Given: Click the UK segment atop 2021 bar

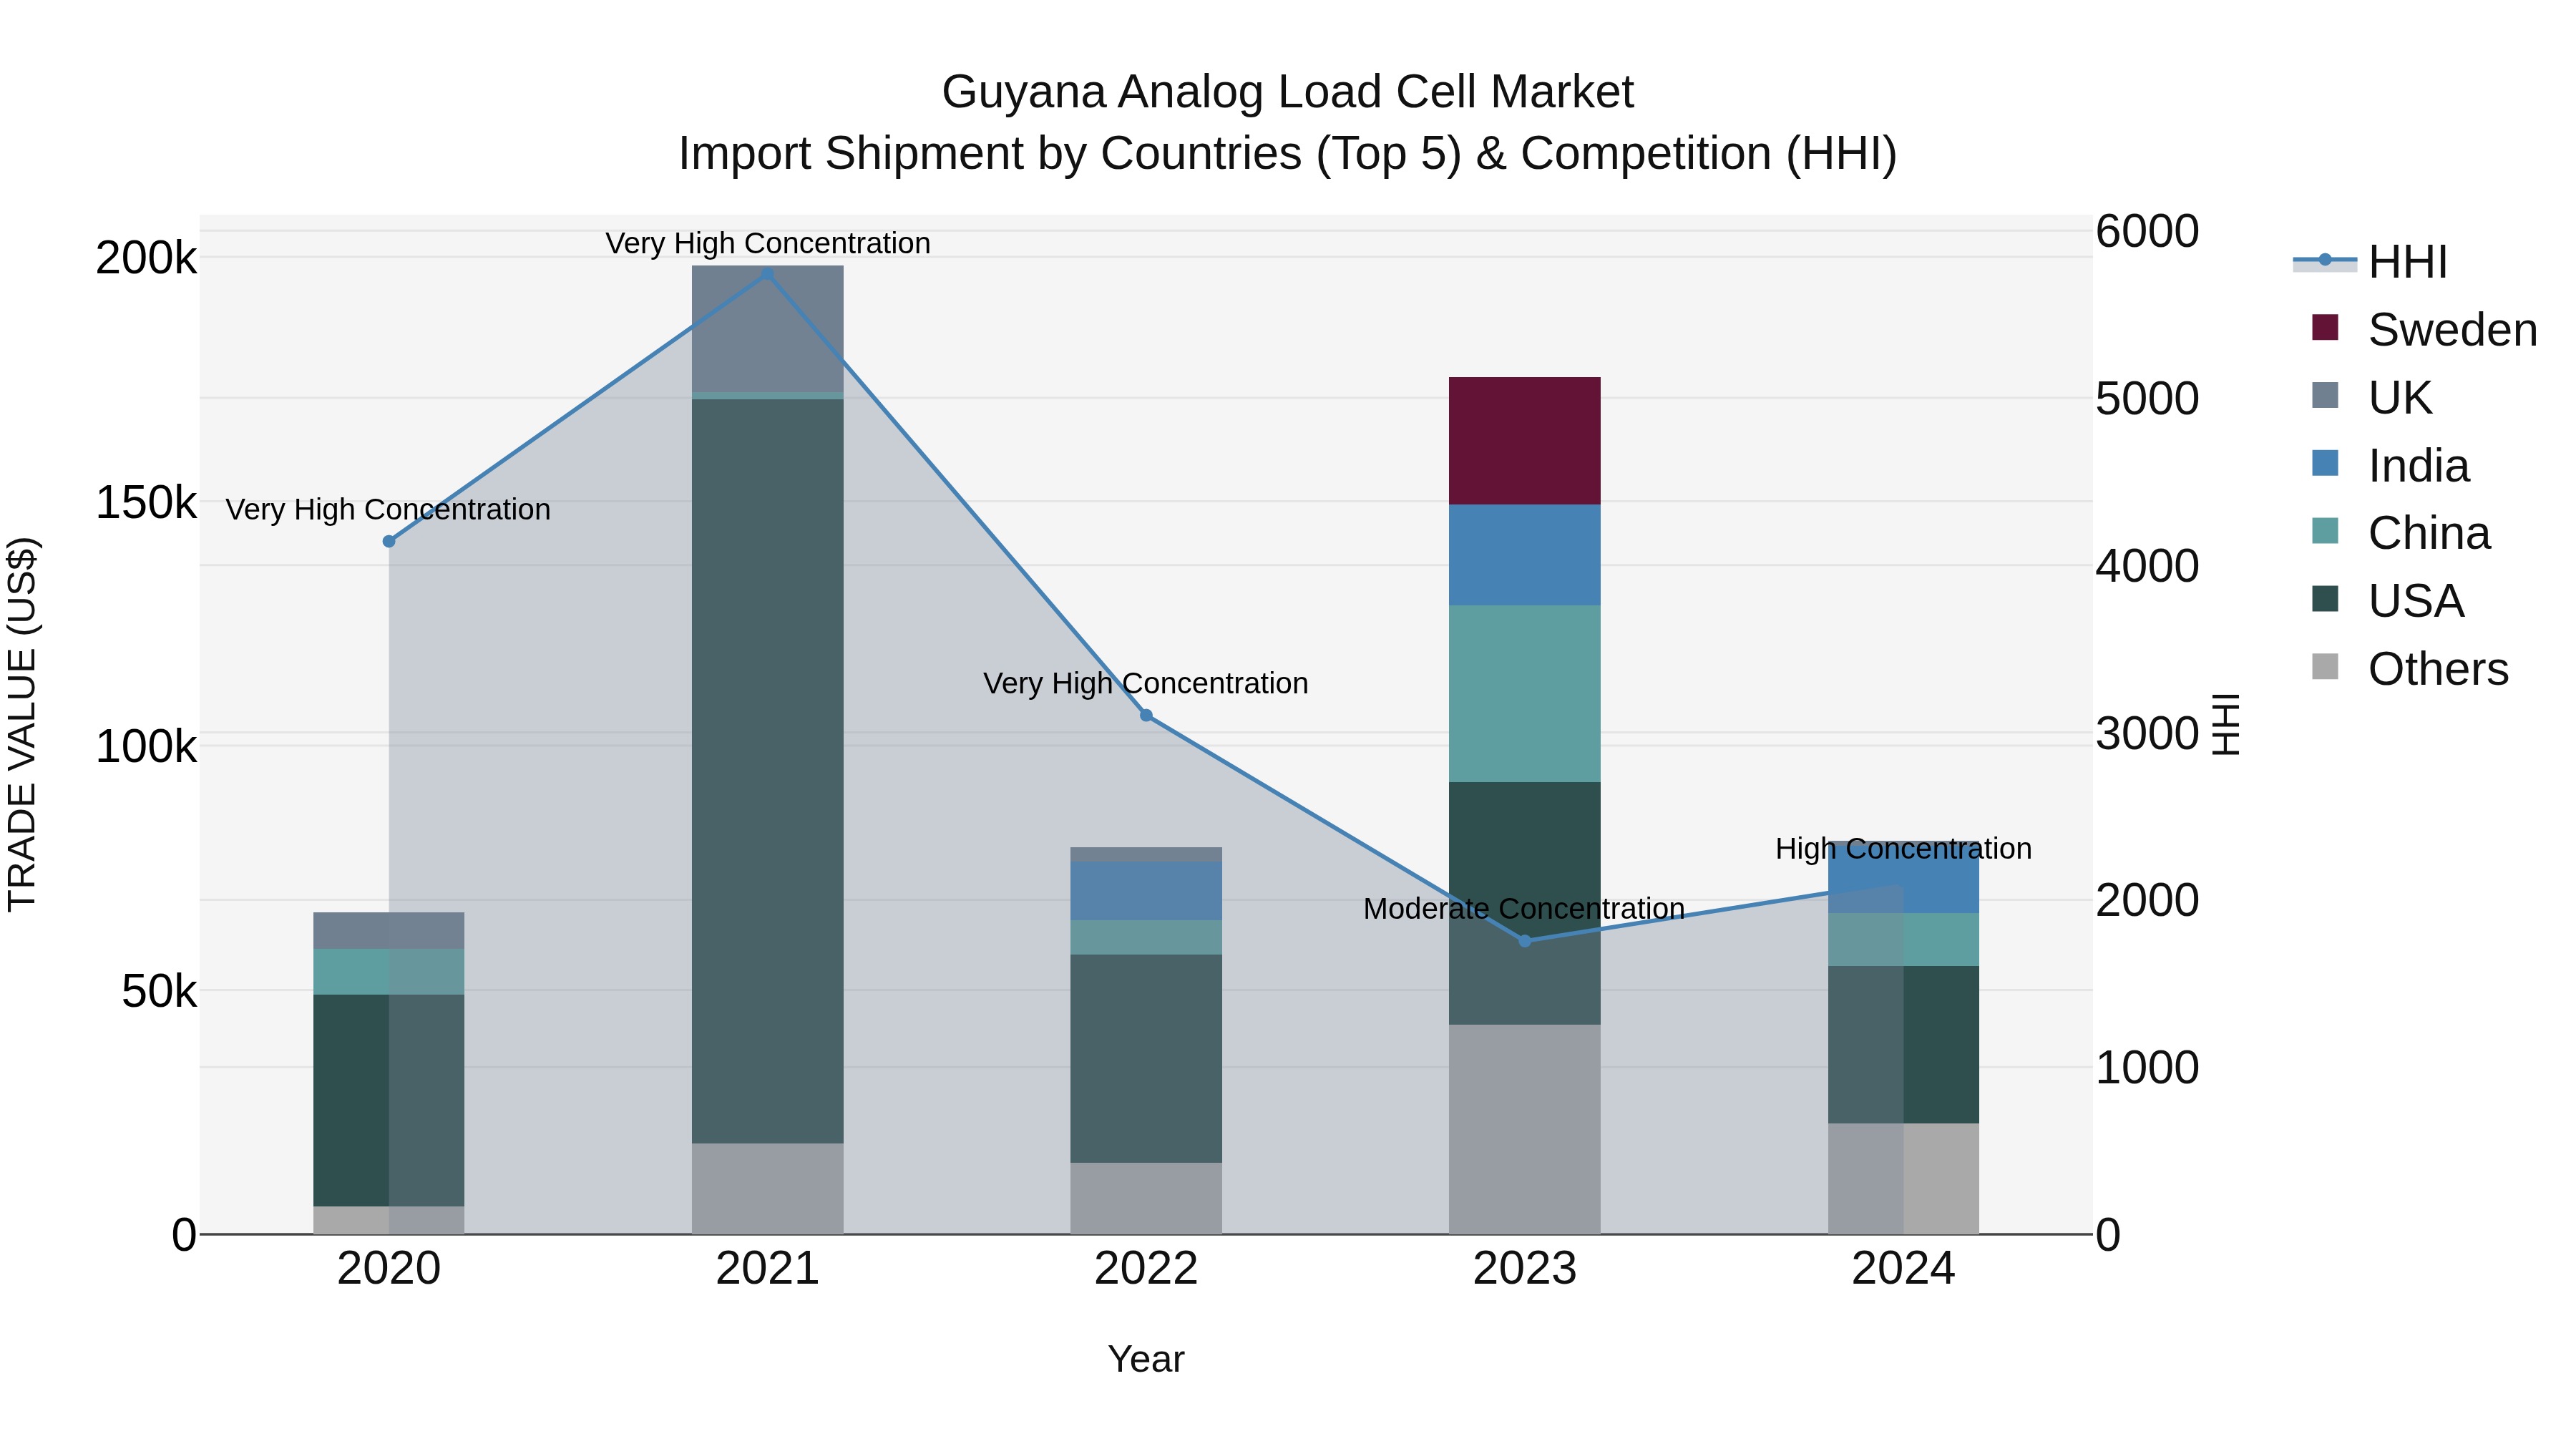Looking at the screenshot, I should click(767, 329).
